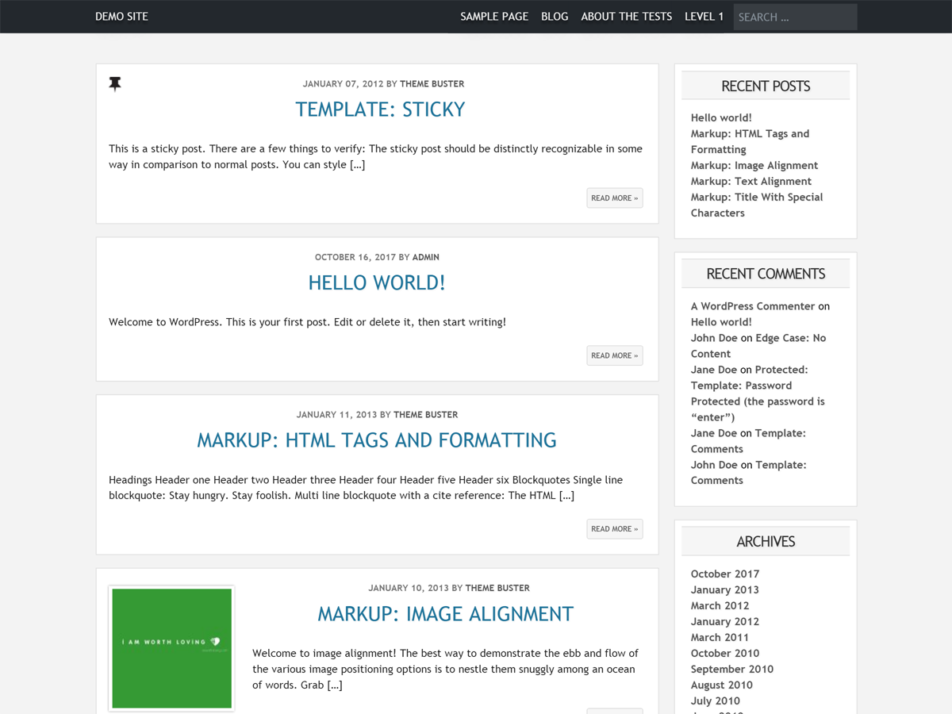952x714 pixels.
Task: Open the Template: Sticky post title
Action: click(x=379, y=109)
